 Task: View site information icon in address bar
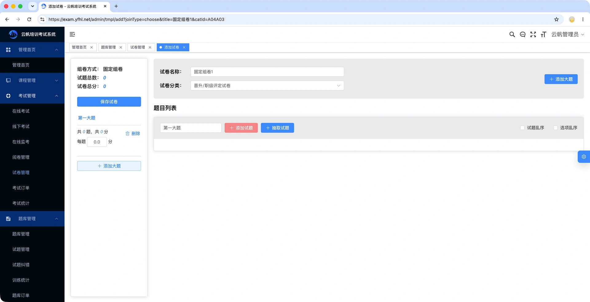[42, 19]
